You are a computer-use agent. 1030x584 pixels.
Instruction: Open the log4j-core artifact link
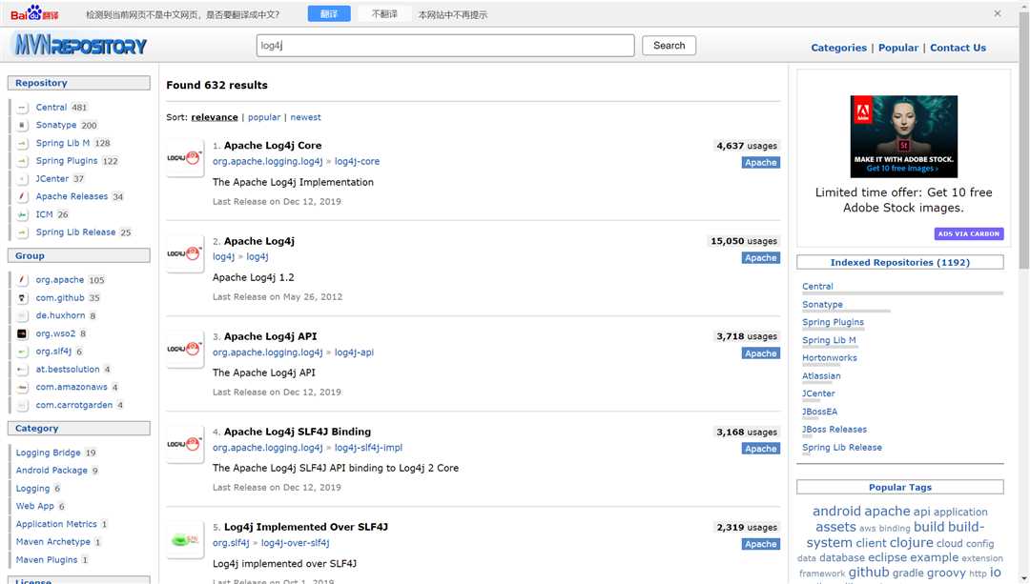click(357, 161)
